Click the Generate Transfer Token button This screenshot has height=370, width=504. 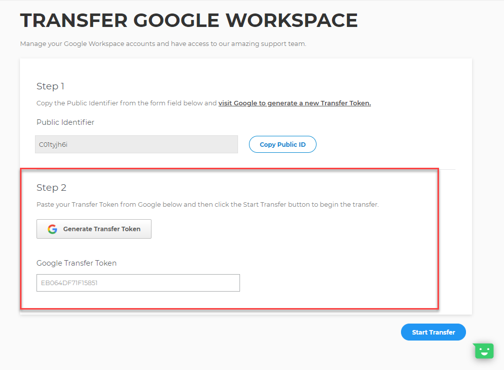(93, 229)
